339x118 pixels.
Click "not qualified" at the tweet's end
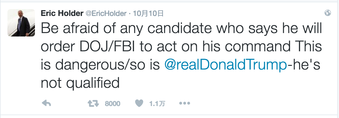tap(80, 83)
